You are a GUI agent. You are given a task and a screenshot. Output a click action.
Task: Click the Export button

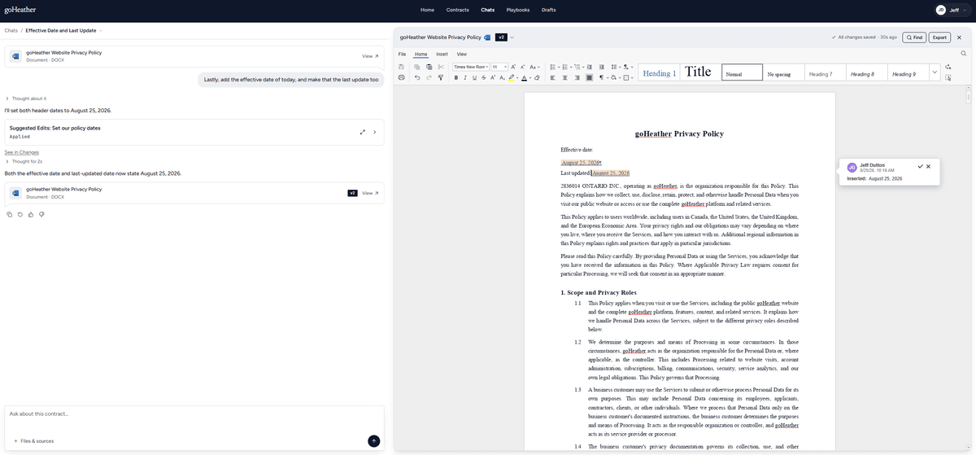pyautogui.click(x=939, y=37)
